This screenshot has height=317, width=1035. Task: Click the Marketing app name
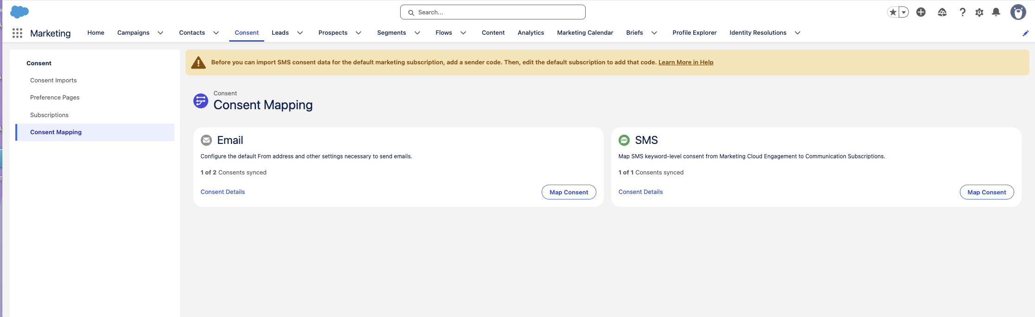point(51,33)
